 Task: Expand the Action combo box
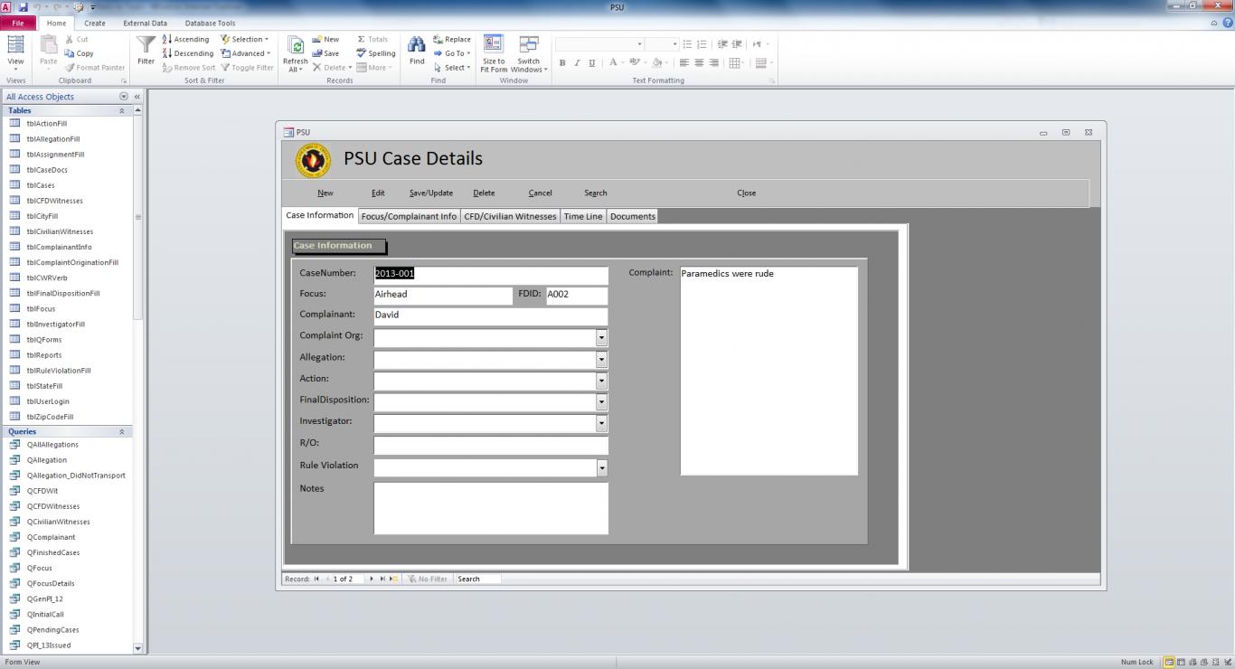pyautogui.click(x=601, y=381)
